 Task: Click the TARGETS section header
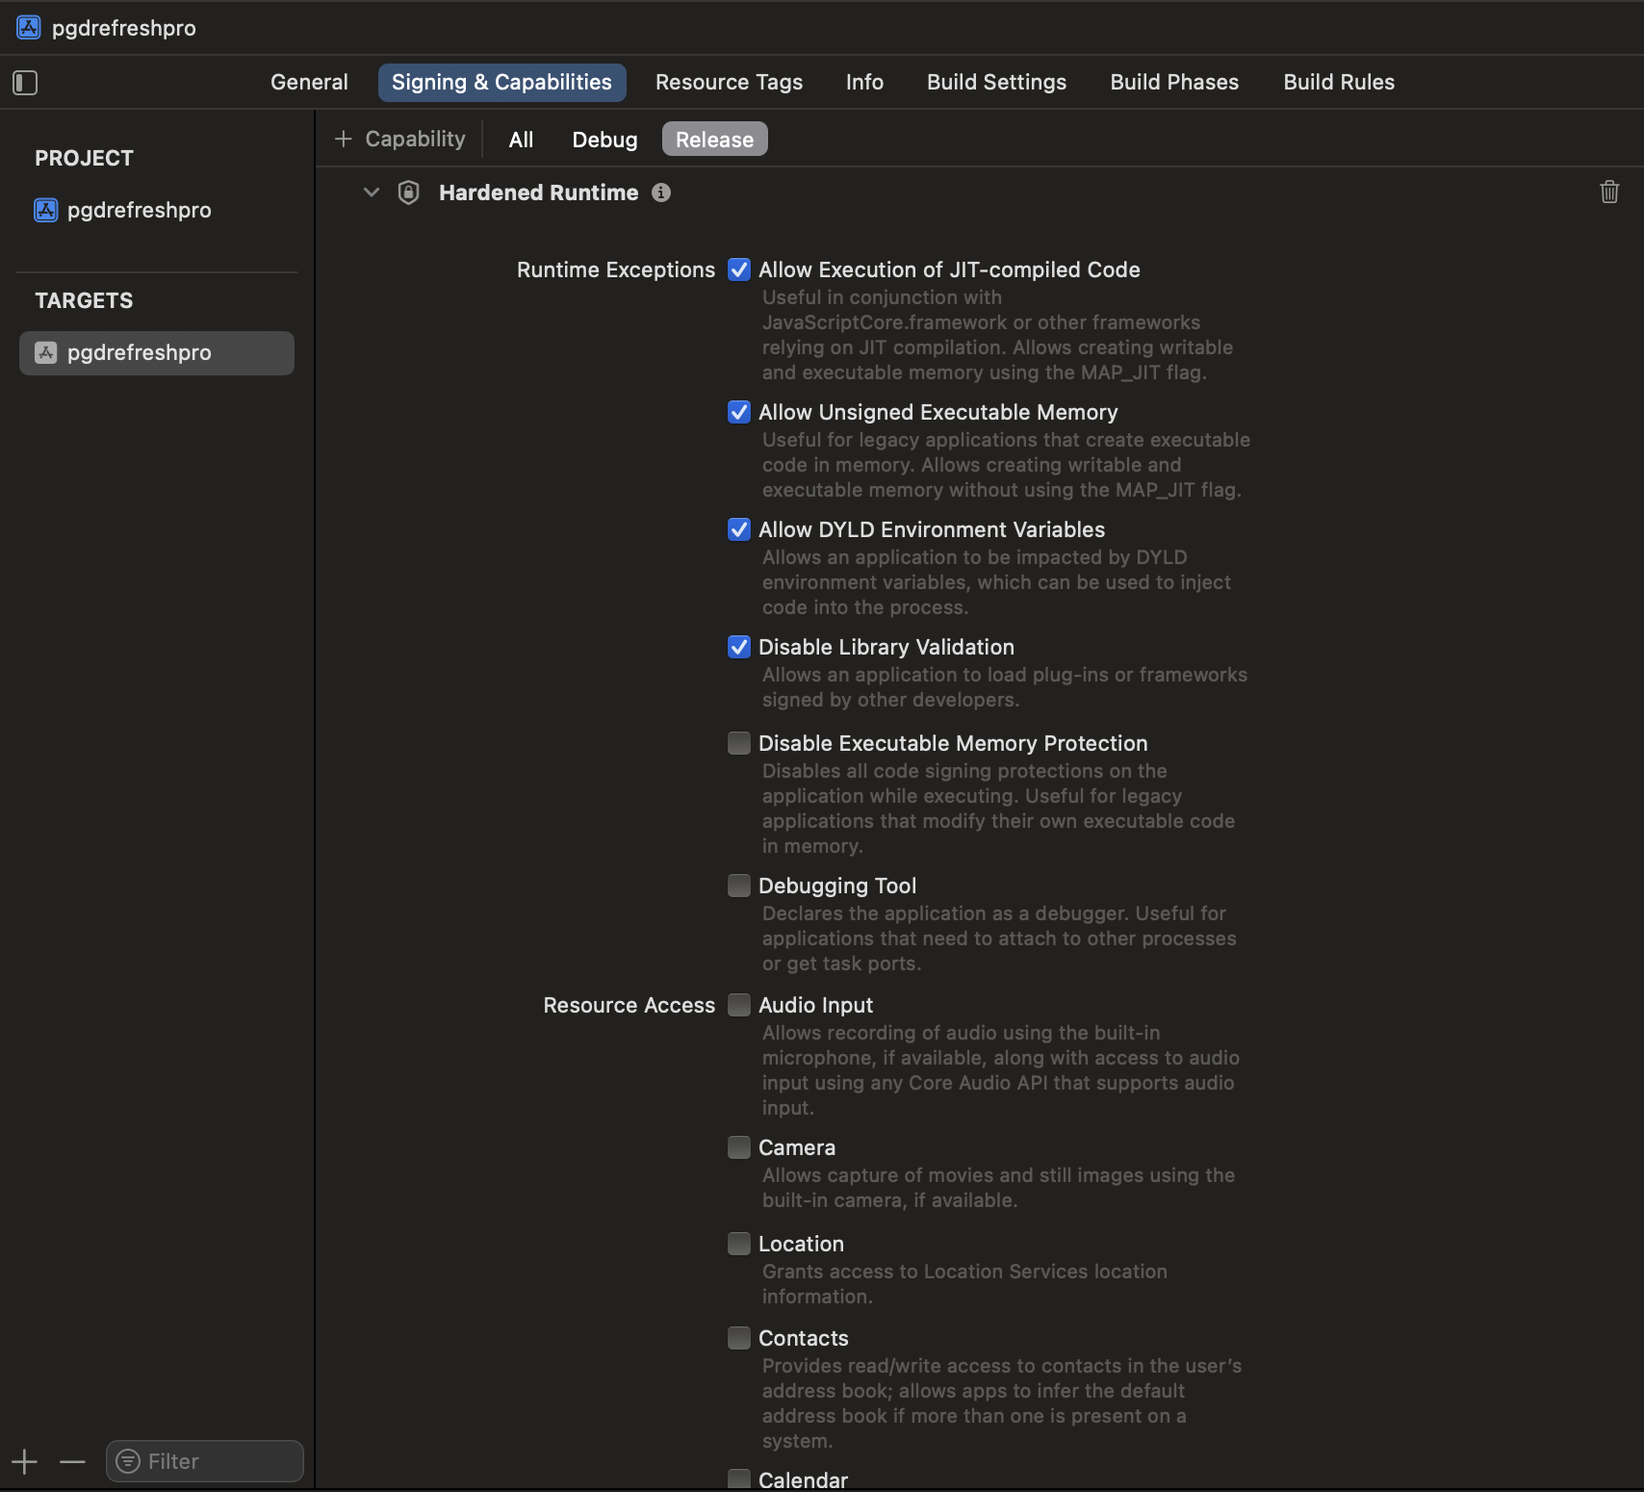(x=84, y=300)
